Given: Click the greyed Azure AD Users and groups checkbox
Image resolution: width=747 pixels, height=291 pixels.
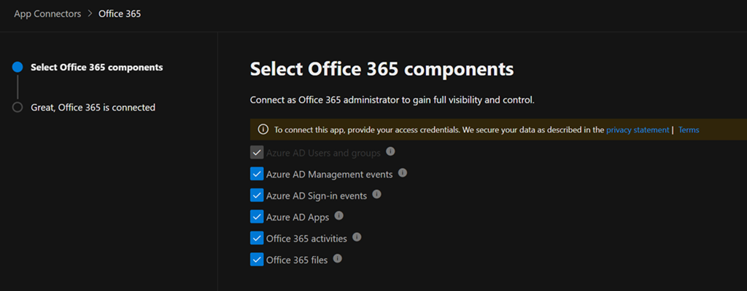Looking at the screenshot, I should tap(257, 153).
